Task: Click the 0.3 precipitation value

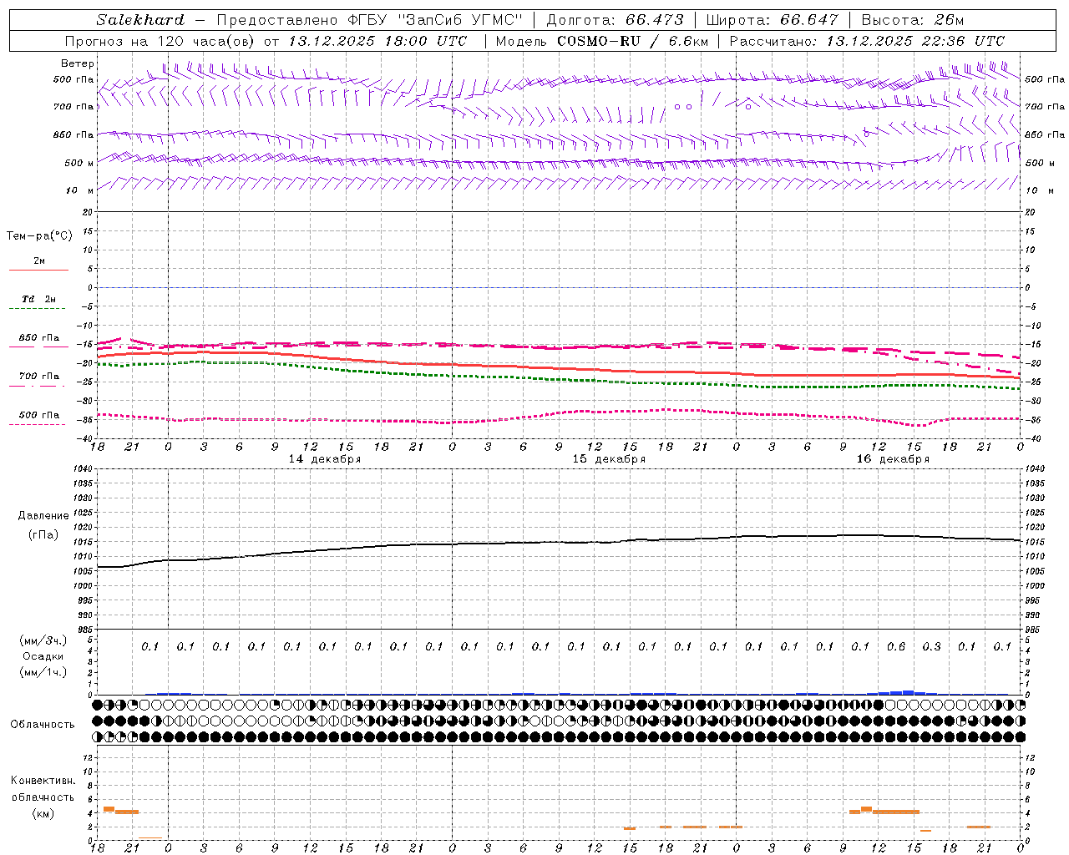Action: click(931, 646)
